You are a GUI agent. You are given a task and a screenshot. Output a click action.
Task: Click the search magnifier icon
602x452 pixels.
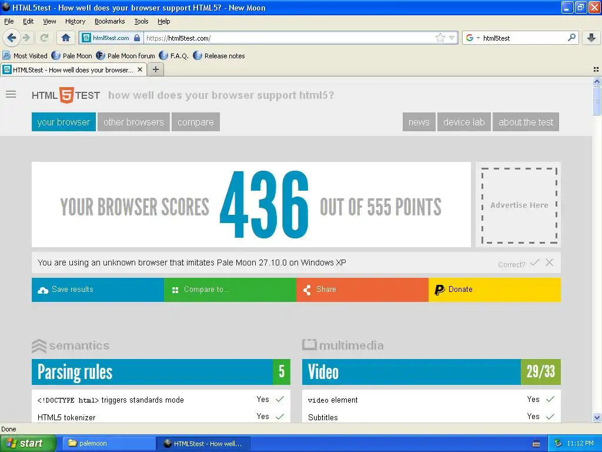571,38
